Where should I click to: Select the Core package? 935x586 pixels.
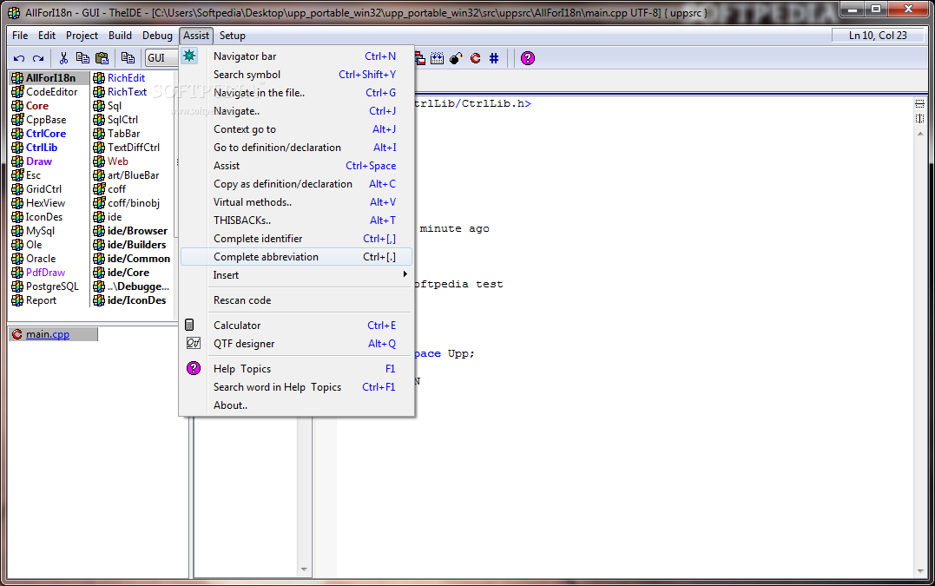[x=37, y=106]
